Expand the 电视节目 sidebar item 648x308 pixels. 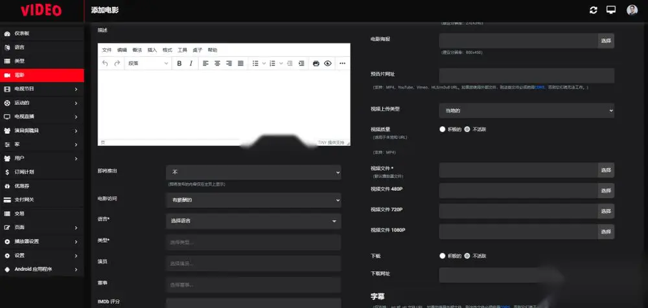point(41,89)
